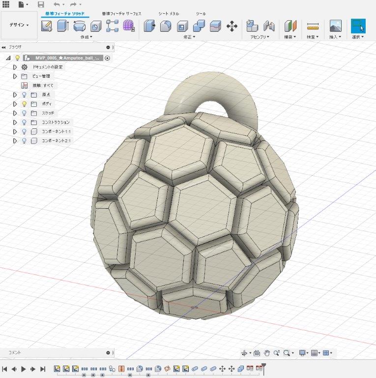Activate root component radio button
Viewport: 376px width, 378px height.
point(107,58)
